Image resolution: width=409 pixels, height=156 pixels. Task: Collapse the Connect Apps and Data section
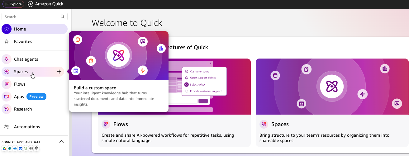(62, 142)
